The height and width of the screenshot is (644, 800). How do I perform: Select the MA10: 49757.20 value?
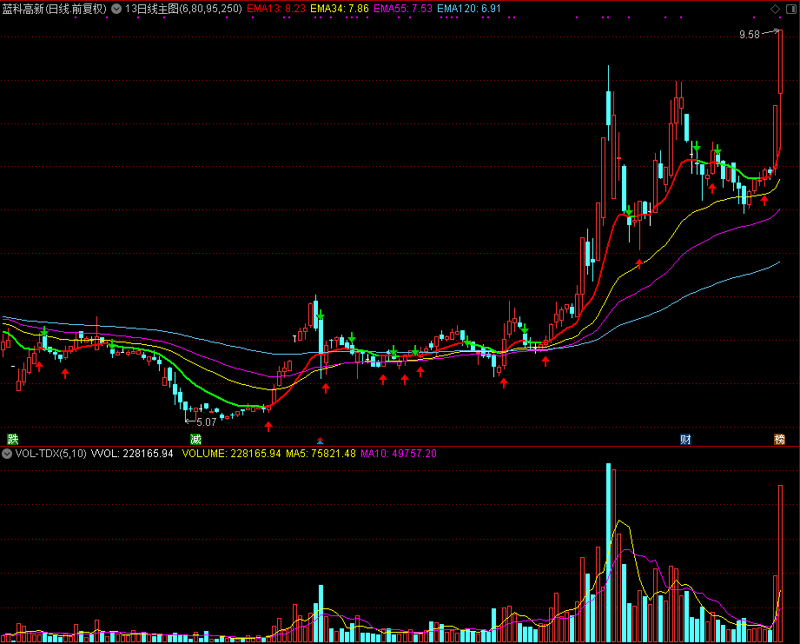pyautogui.click(x=399, y=454)
